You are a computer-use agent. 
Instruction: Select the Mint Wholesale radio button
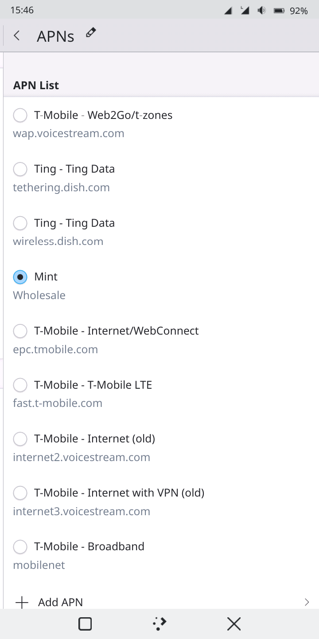(x=20, y=277)
